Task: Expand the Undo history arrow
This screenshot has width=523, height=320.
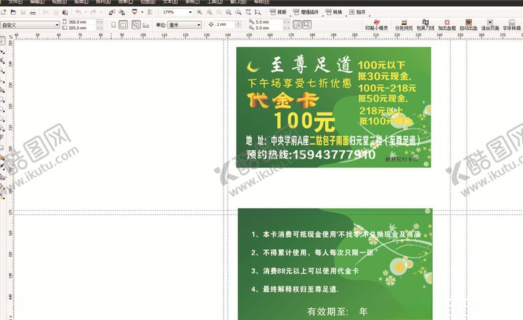Action: 85,12
